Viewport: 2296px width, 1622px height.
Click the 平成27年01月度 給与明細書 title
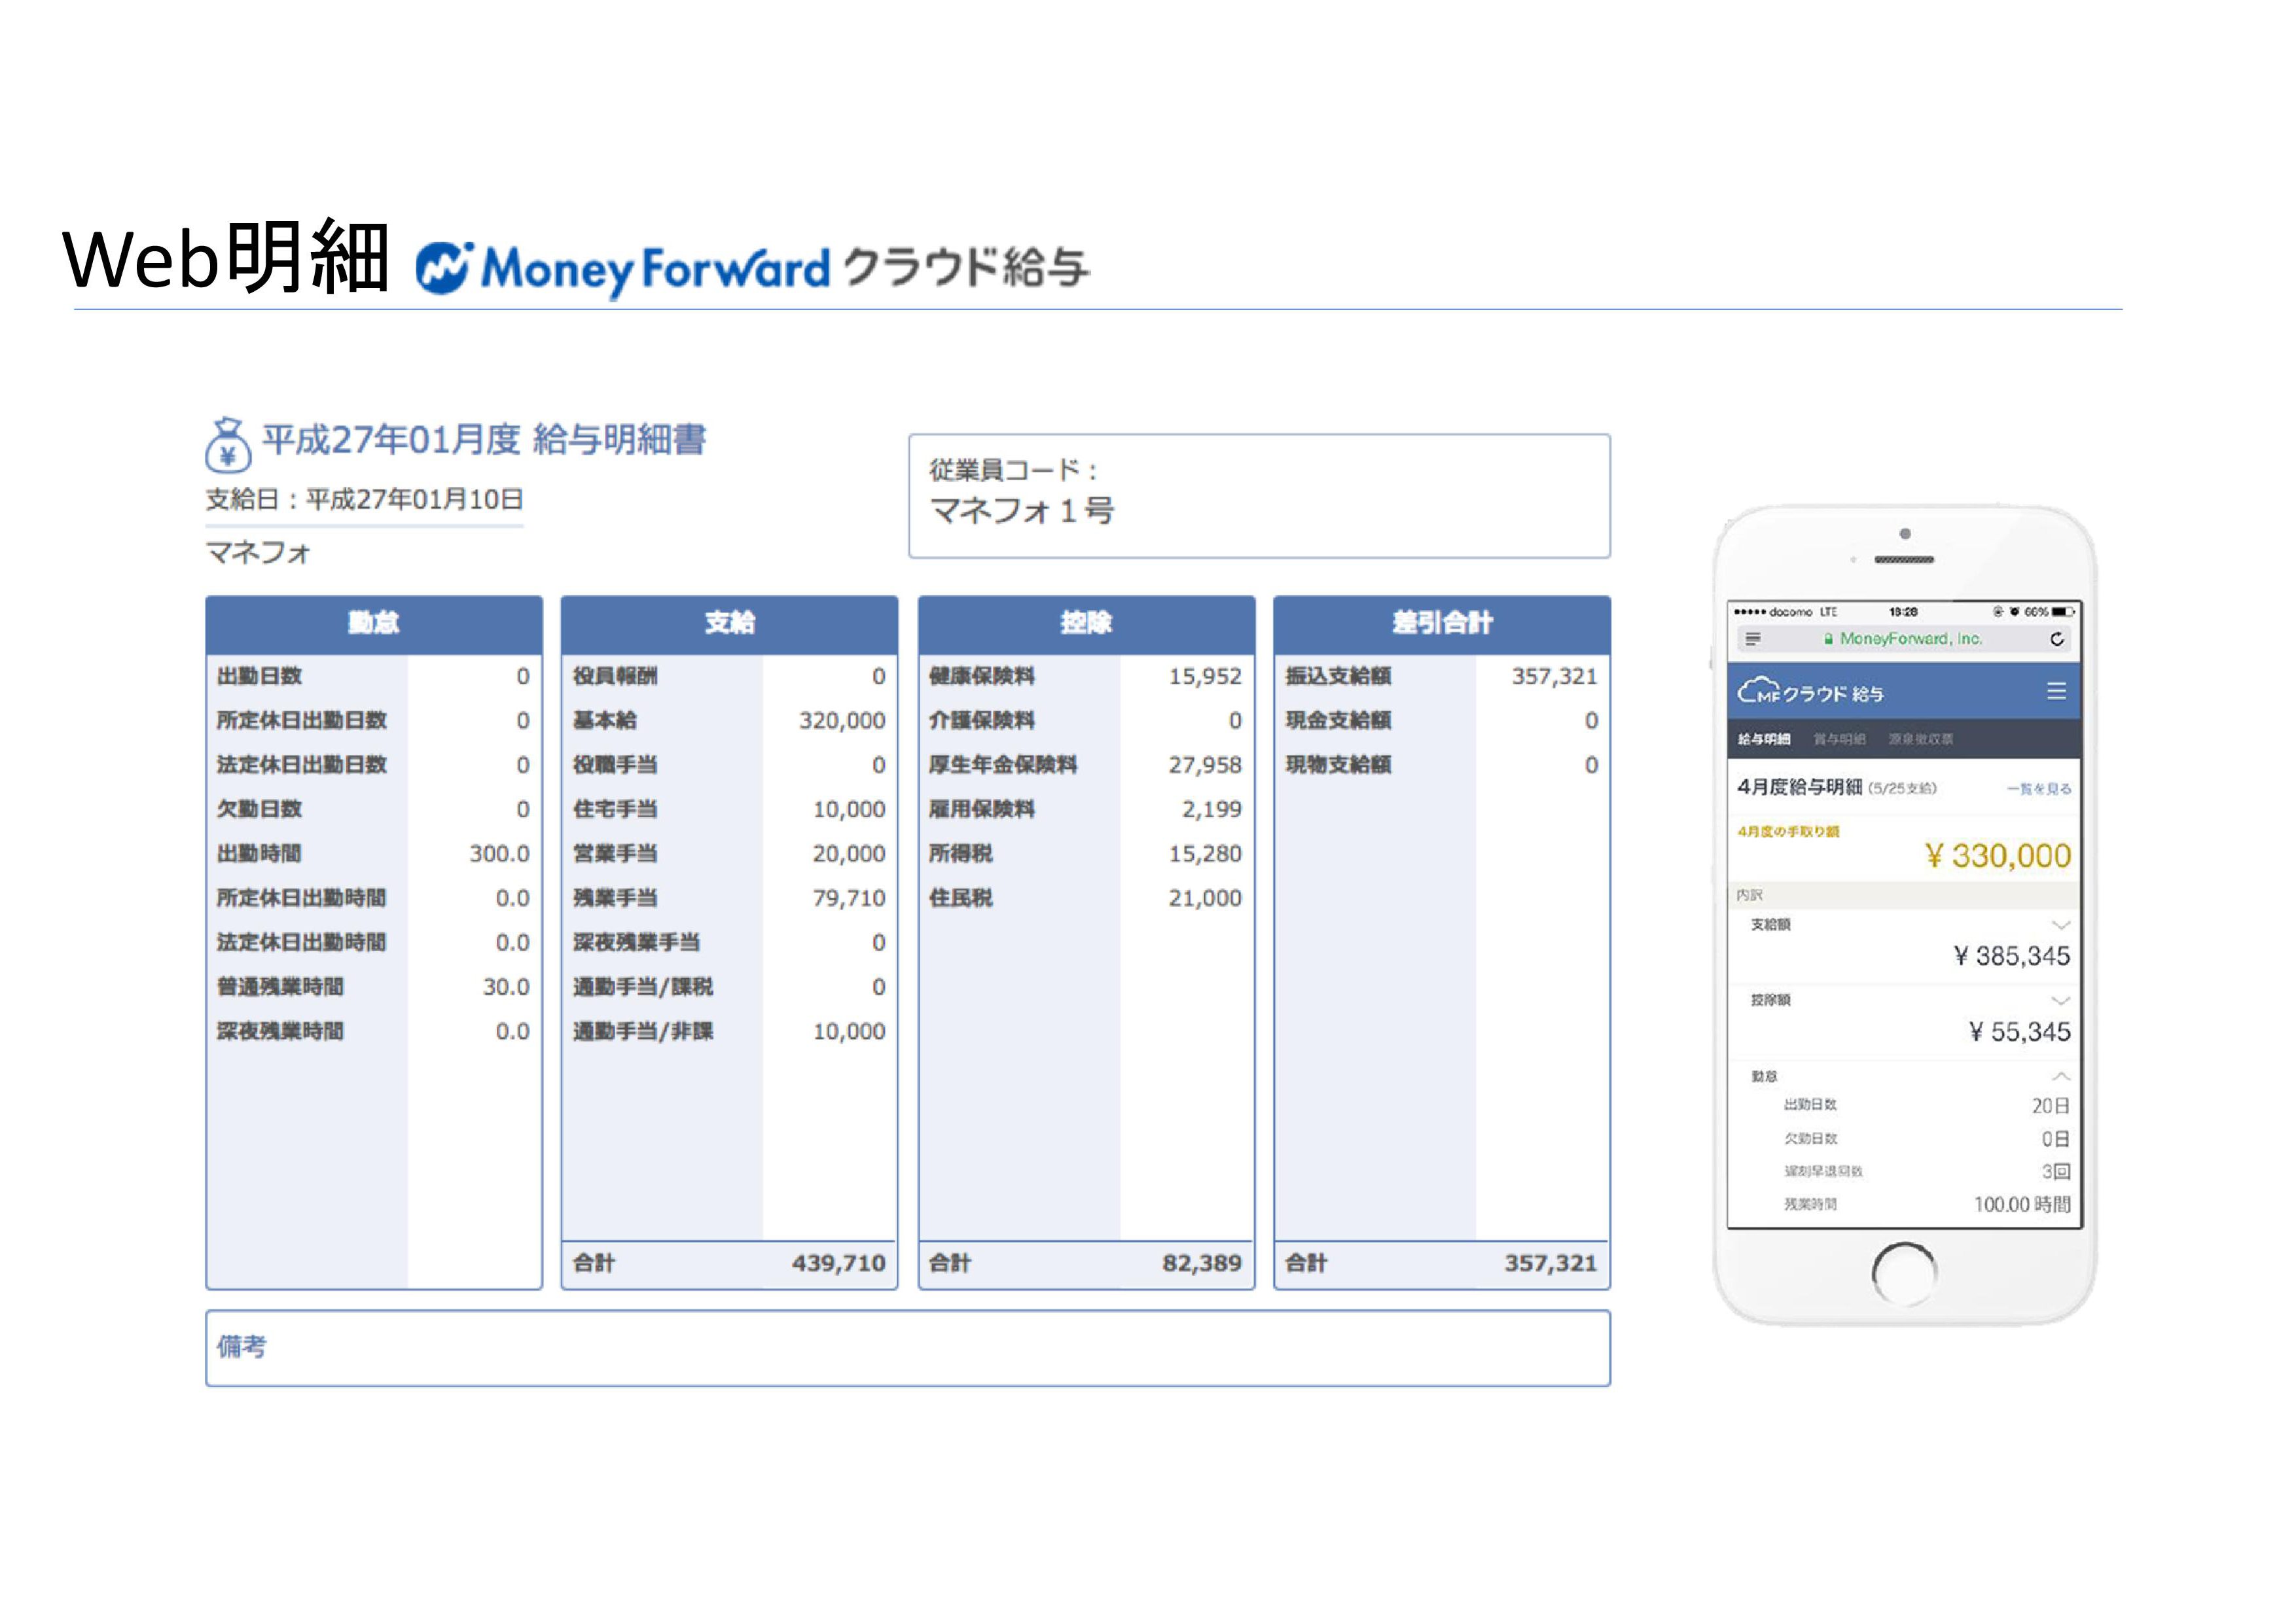click(x=484, y=440)
